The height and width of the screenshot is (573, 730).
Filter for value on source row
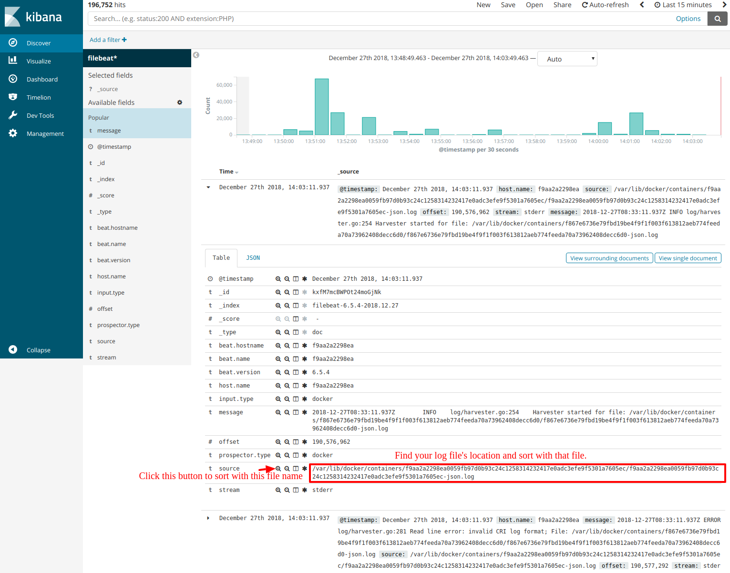coord(278,469)
